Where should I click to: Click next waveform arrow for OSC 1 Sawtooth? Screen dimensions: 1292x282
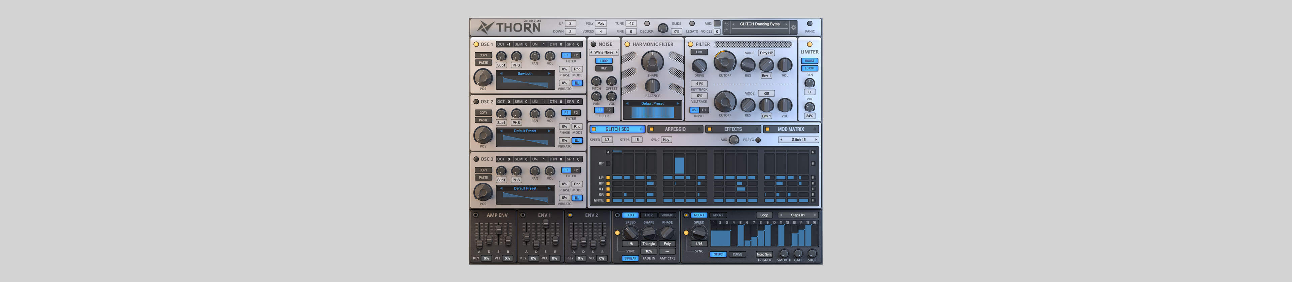549,74
